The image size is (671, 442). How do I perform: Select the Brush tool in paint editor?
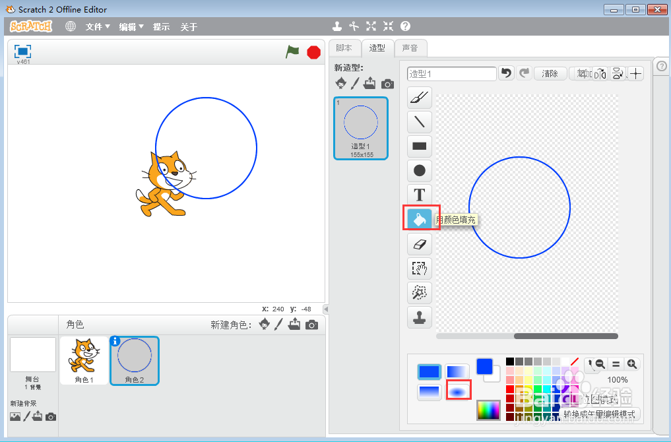420,98
